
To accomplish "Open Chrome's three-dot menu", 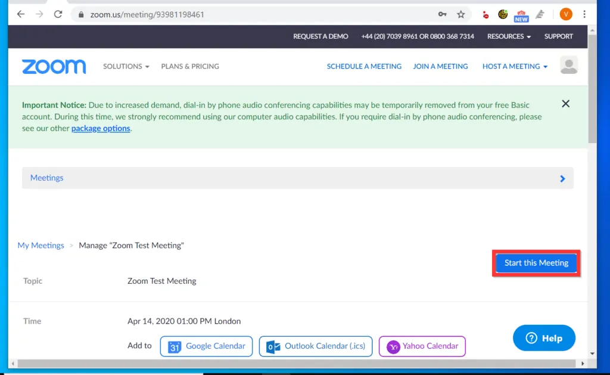I will tap(584, 14).
